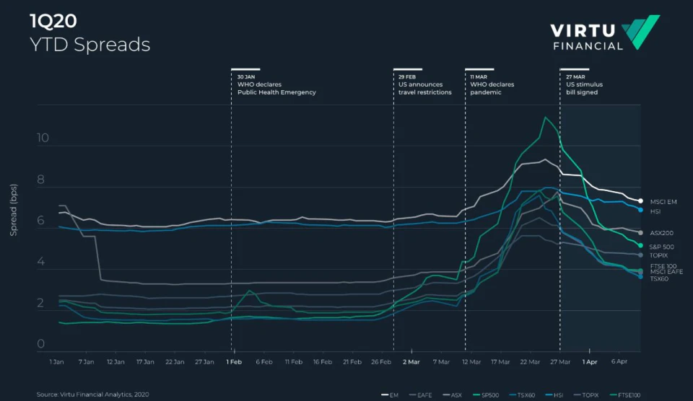This screenshot has height=401, width=693.
Task: Click the S&P 500 line endpoint dot
Action: point(640,245)
